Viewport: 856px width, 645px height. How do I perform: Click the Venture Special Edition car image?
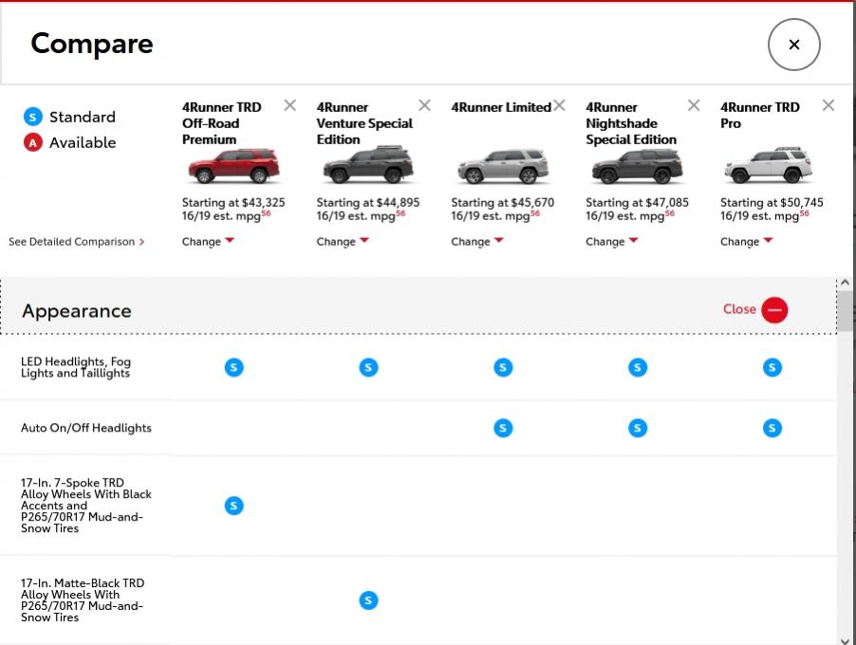[x=368, y=164]
